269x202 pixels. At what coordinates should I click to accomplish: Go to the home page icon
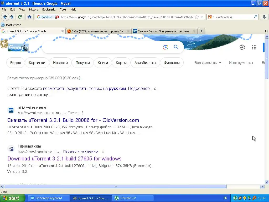[x=29, y=17]
